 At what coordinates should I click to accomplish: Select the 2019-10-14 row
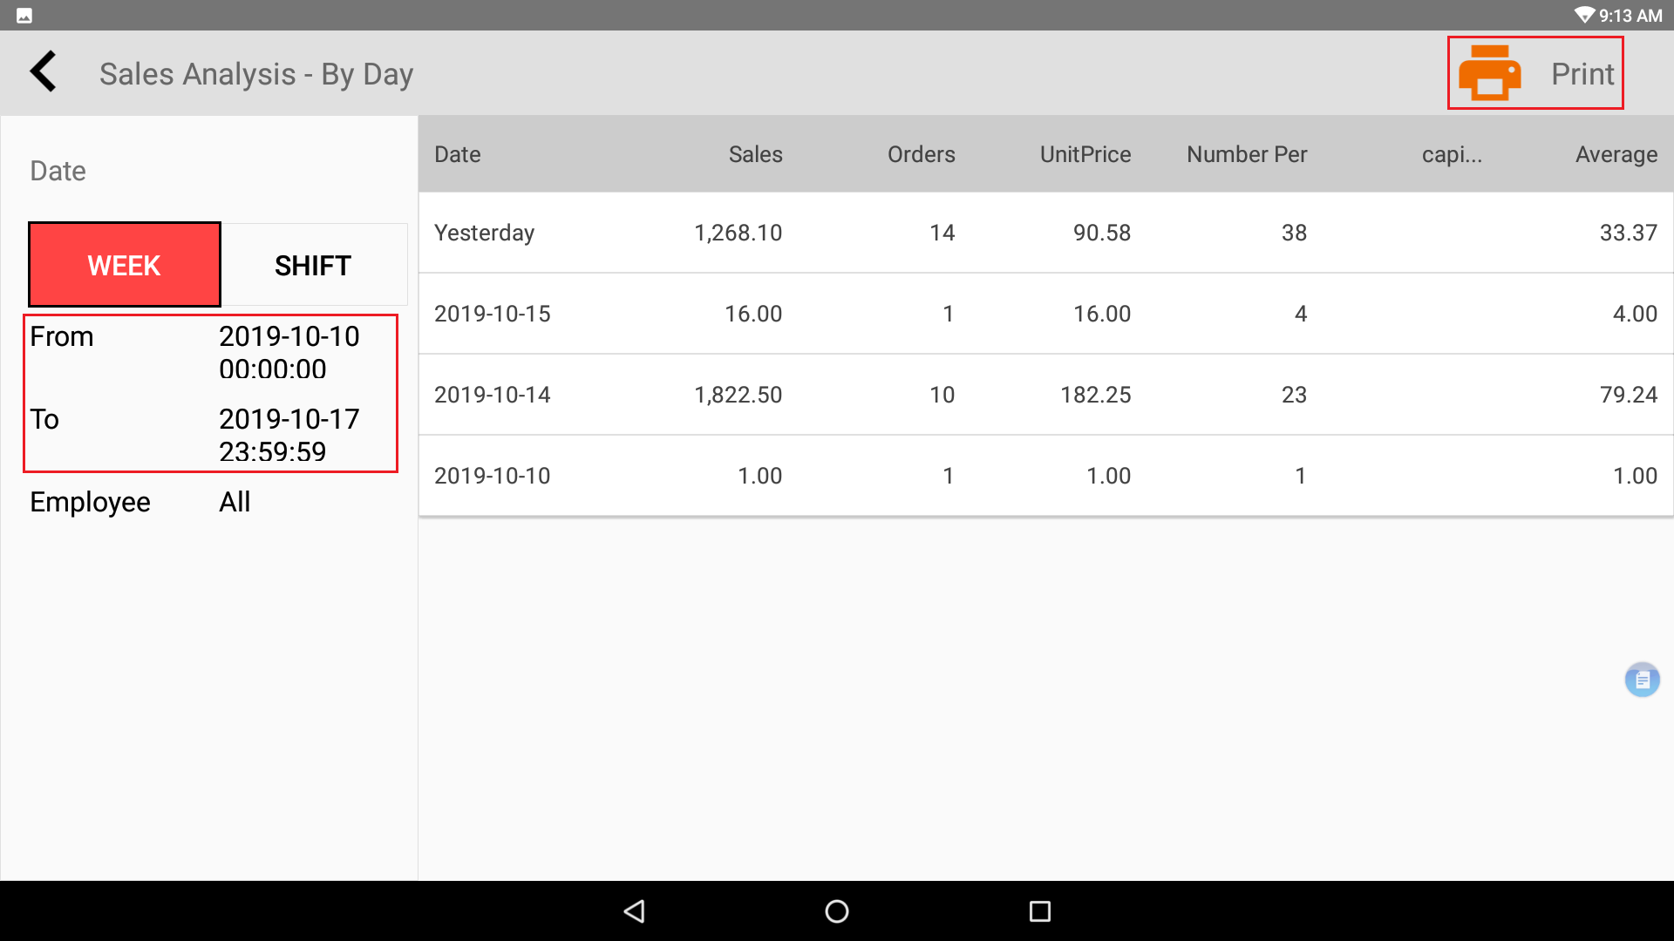click(1045, 395)
